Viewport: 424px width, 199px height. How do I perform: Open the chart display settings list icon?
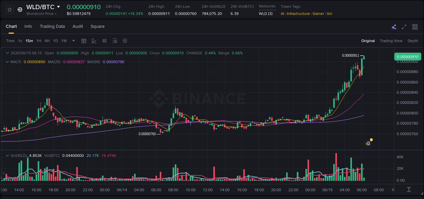pyautogui.click(x=115, y=41)
